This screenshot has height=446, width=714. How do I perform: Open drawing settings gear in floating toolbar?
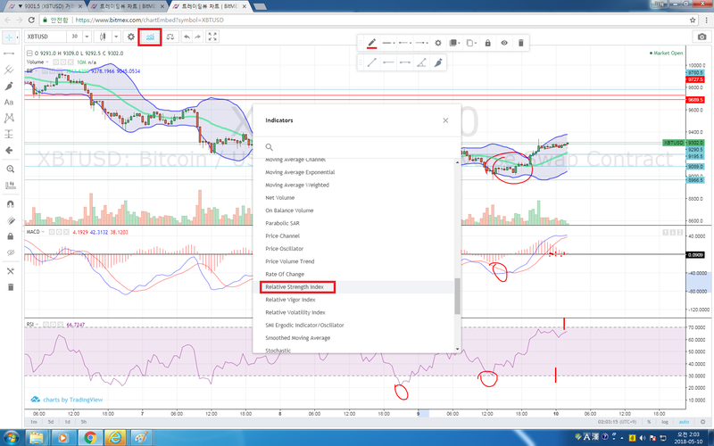[438, 43]
